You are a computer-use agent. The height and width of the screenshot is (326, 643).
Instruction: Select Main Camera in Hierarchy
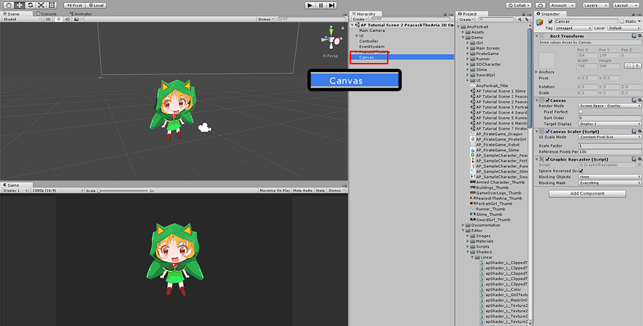pos(372,30)
